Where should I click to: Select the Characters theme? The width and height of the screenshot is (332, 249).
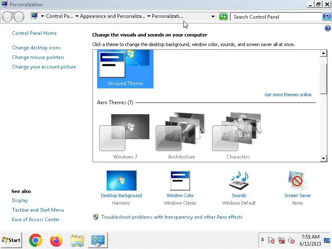[238, 137]
